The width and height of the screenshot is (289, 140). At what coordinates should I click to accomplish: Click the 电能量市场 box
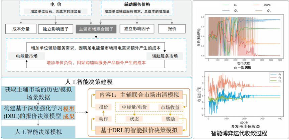point(23,56)
